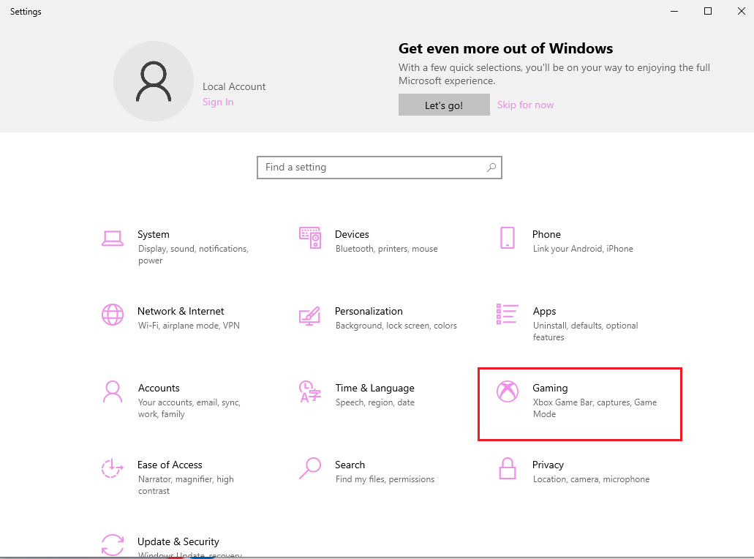Click the Local Account avatar picture
The height and width of the screenshot is (559, 754).
click(154, 81)
